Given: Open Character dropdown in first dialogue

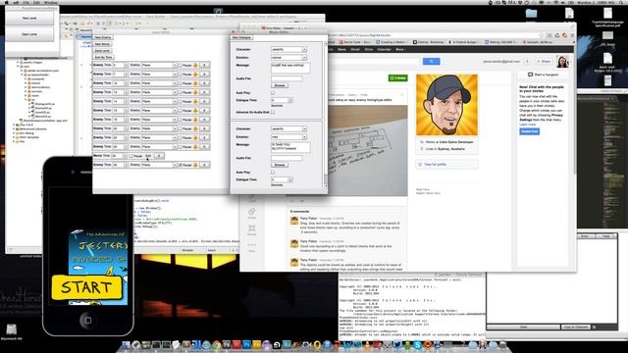Looking at the screenshot, I should (x=288, y=50).
